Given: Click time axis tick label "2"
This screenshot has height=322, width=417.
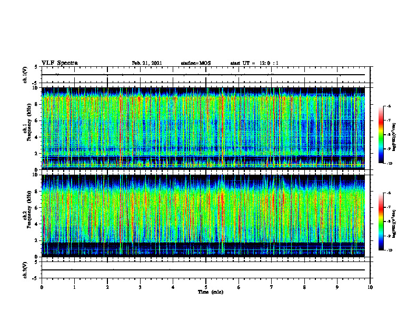Looking at the screenshot, I should coord(107,287).
